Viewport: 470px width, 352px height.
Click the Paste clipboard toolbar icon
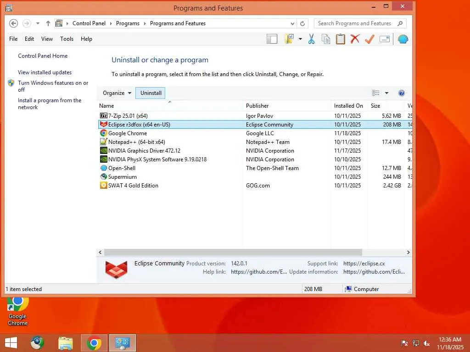tap(340, 39)
